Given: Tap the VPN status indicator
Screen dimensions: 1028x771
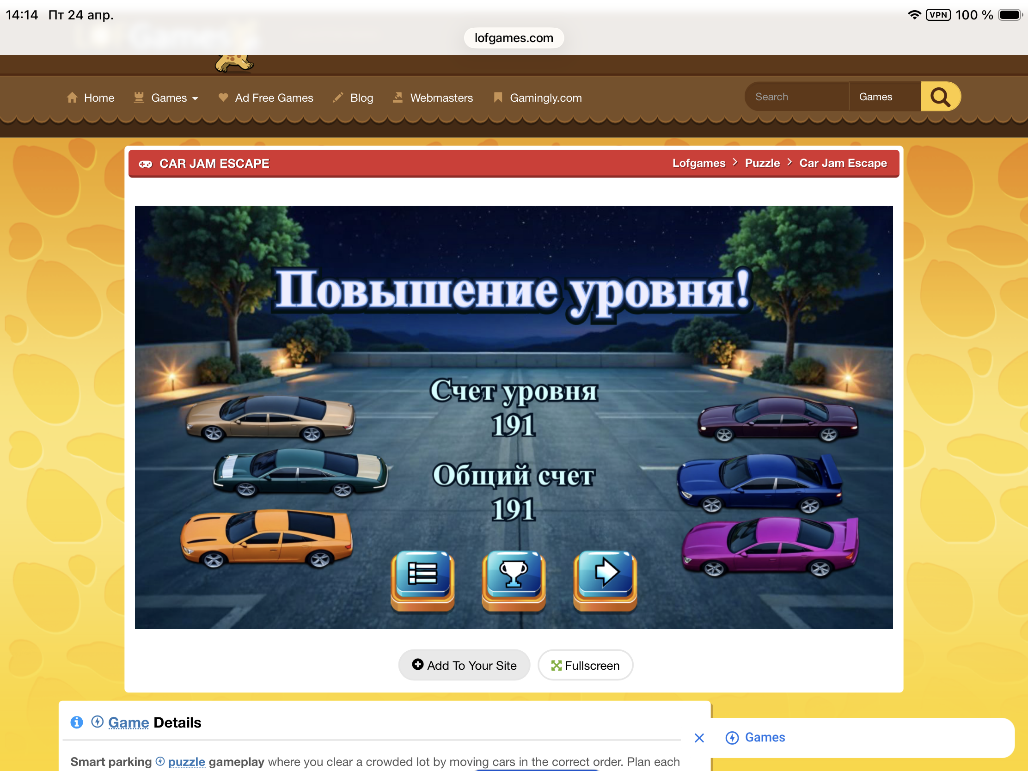Looking at the screenshot, I should (x=938, y=15).
